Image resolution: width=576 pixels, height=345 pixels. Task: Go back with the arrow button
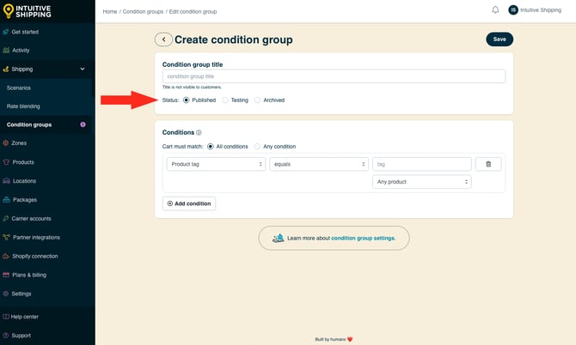pos(163,39)
